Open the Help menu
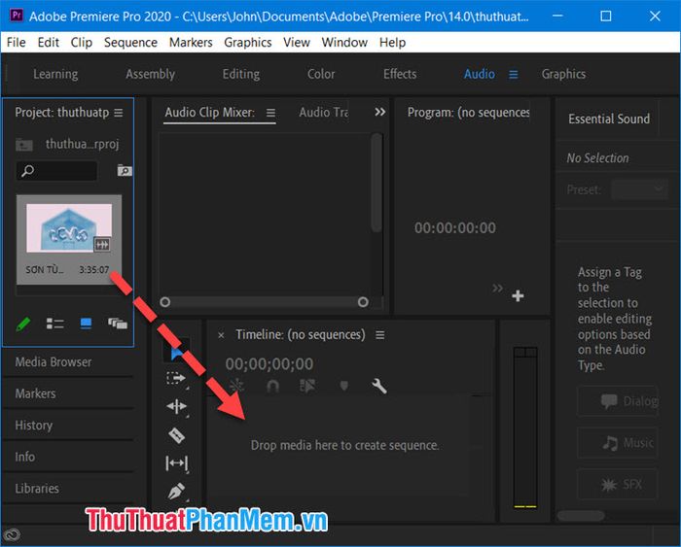 [x=392, y=43]
